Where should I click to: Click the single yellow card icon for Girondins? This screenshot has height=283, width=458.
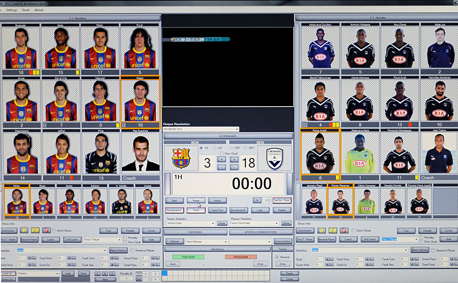pos(322,231)
